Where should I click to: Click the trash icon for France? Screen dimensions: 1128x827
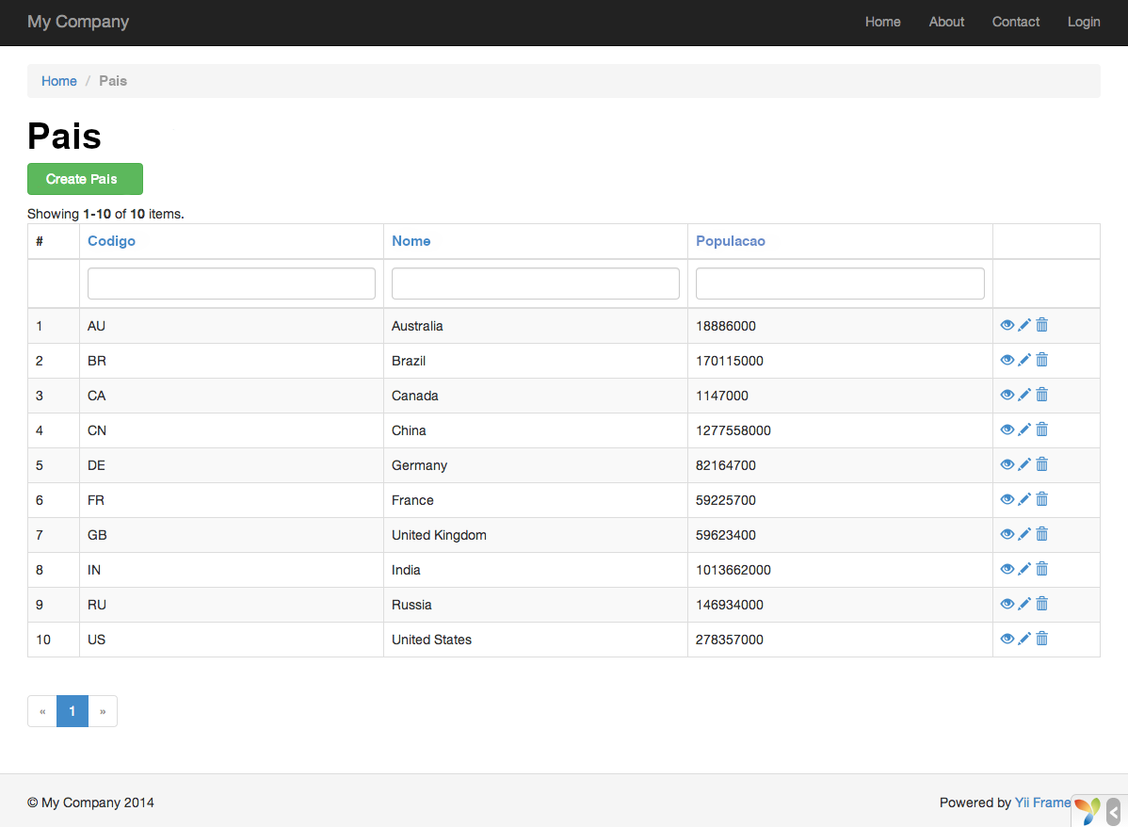[1041, 499]
